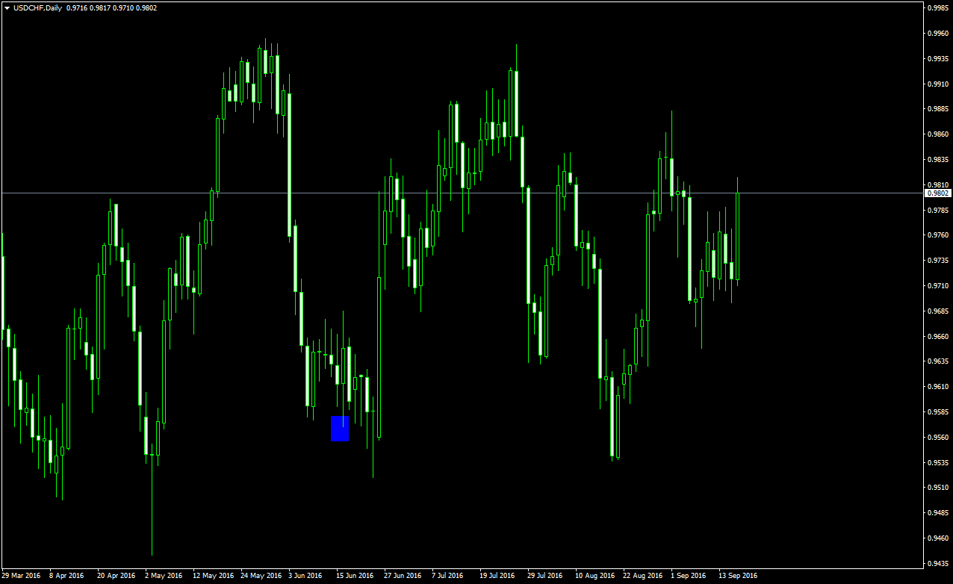953x584 pixels.
Task: Click the 0.9485 price axis label
Action: point(938,513)
